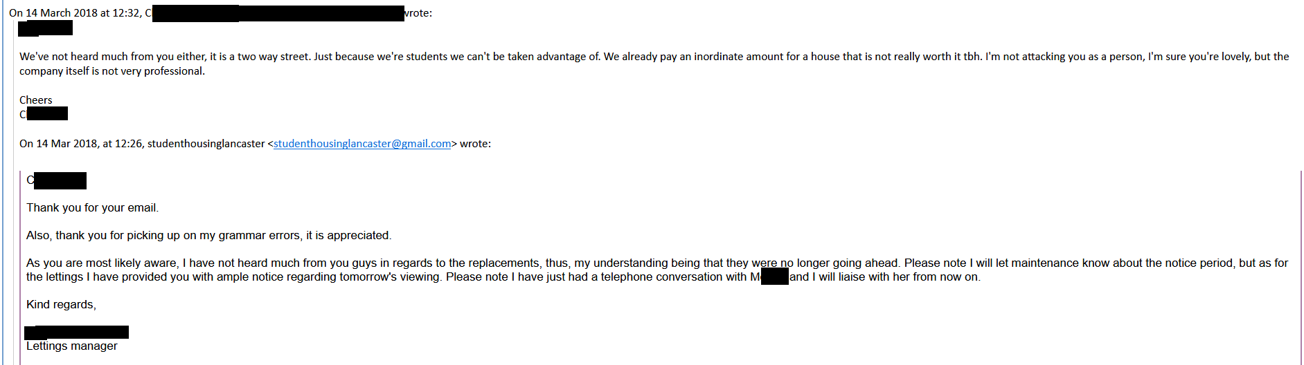1304x365 pixels.
Task: Click the redacted name in the telephone conversation sentence
Action: point(774,277)
